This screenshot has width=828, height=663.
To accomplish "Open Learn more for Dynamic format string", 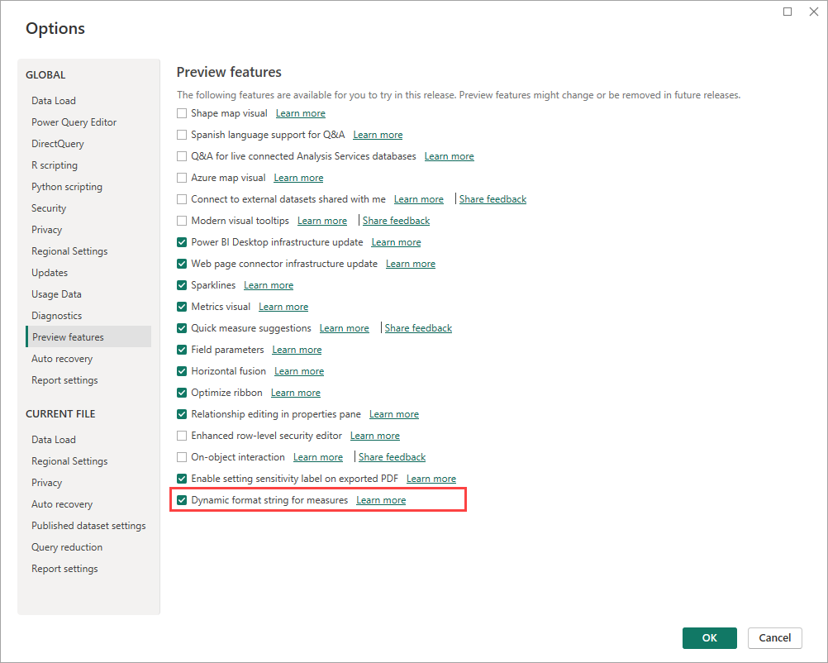I will pyautogui.click(x=381, y=500).
